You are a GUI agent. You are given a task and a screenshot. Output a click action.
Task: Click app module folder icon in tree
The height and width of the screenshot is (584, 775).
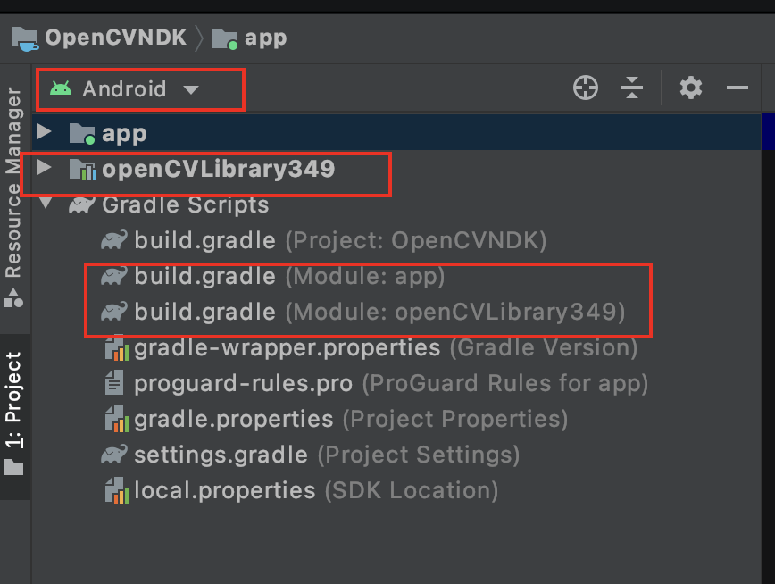tap(81, 134)
